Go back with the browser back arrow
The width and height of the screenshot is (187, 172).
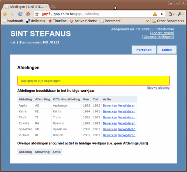coord(5,14)
